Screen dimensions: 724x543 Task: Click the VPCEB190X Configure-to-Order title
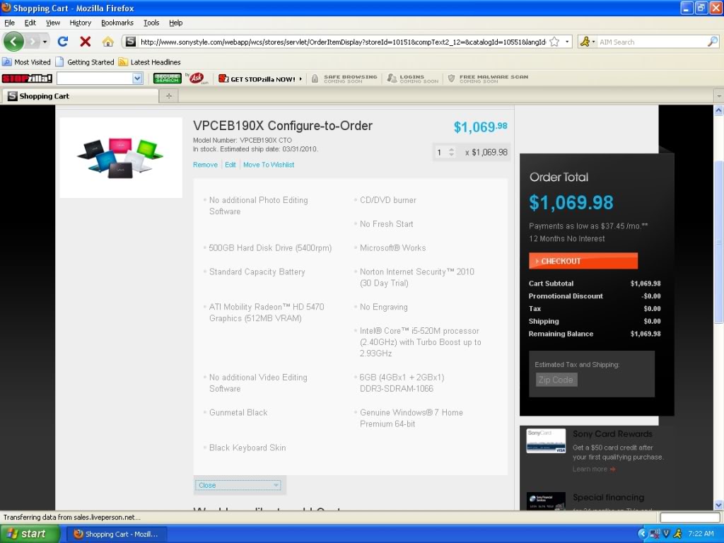pos(283,126)
